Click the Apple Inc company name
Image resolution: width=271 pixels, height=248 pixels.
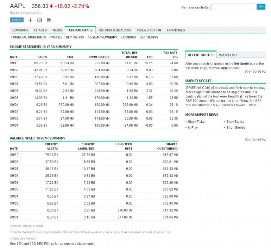tap(18, 13)
